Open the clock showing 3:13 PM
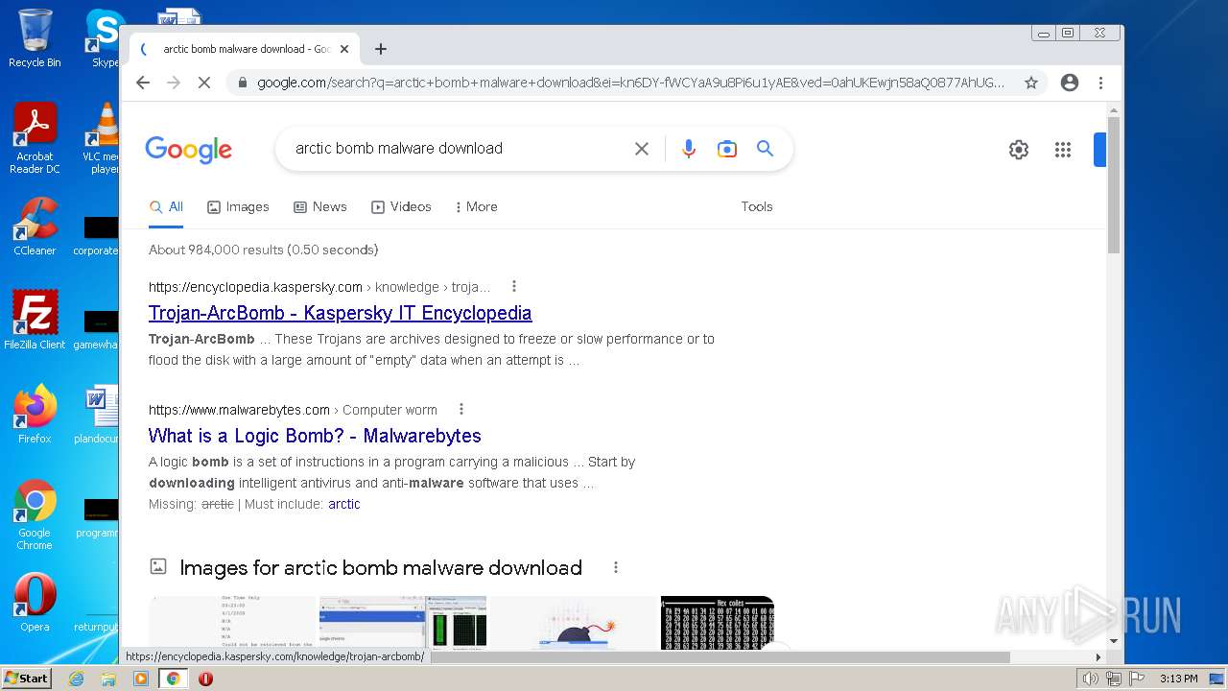Viewport: 1228px width, 691px height. 1178,679
